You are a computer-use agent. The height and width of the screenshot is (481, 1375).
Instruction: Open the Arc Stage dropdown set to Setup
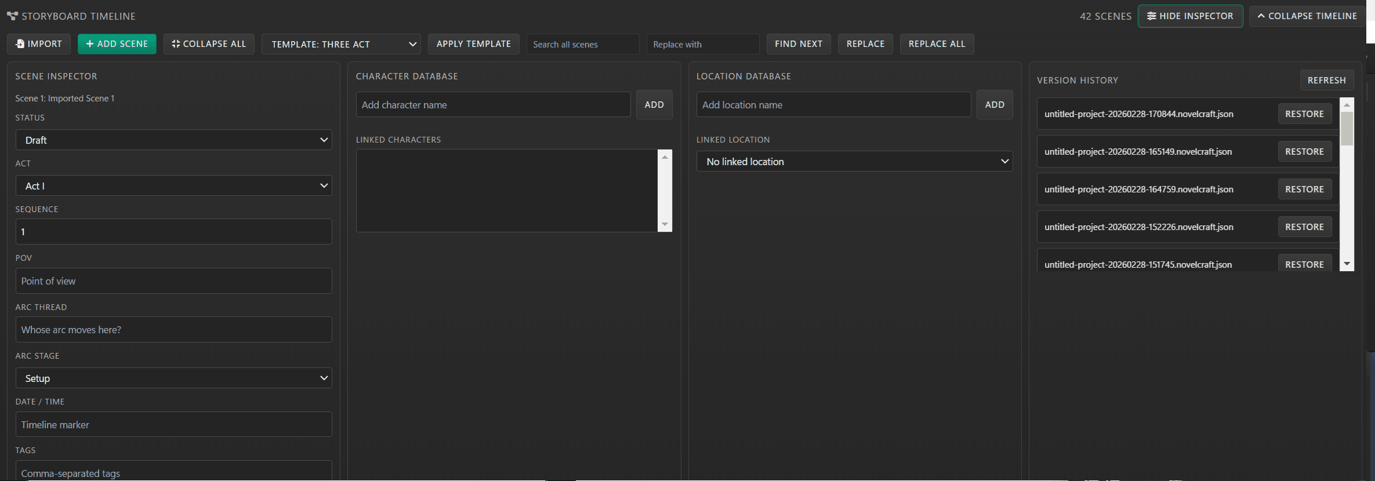pyautogui.click(x=173, y=378)
